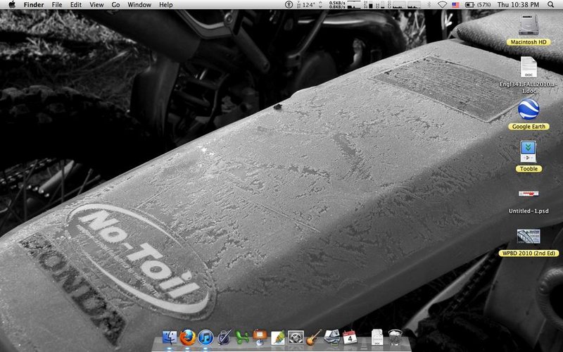Launch Keynote from the Dock

[260, 338]
